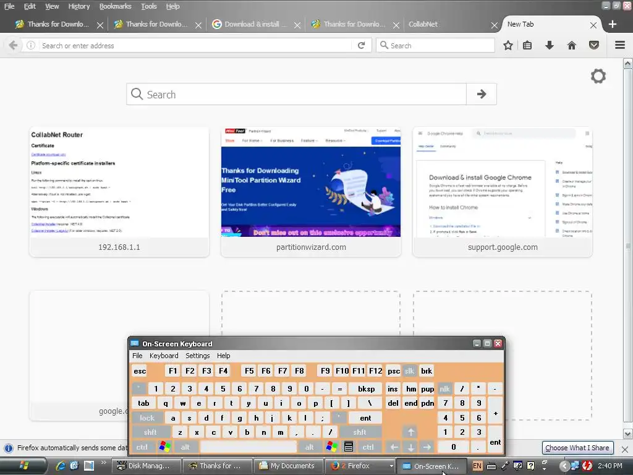Toggle the nlk num lock key
The height and width of the screenshot is (475, 633).
(x=444, y=388)
